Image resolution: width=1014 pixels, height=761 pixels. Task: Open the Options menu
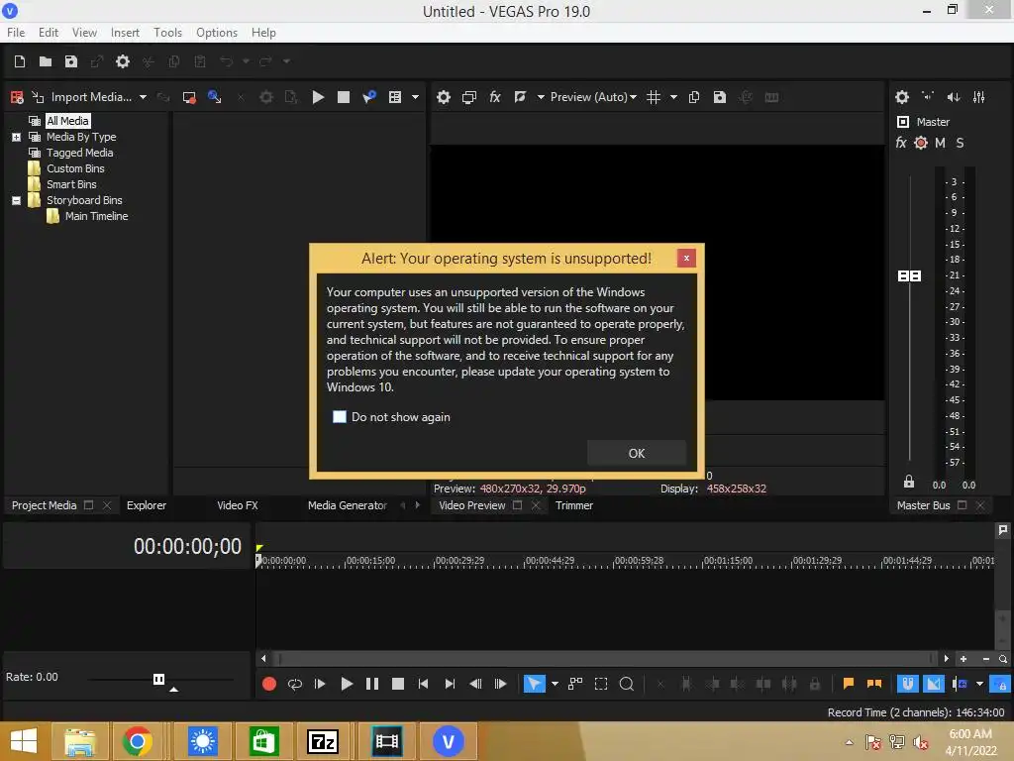point(217,33)
